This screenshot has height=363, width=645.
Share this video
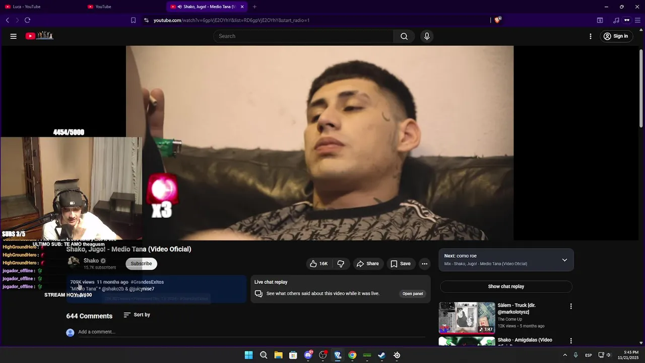(367, 264)
